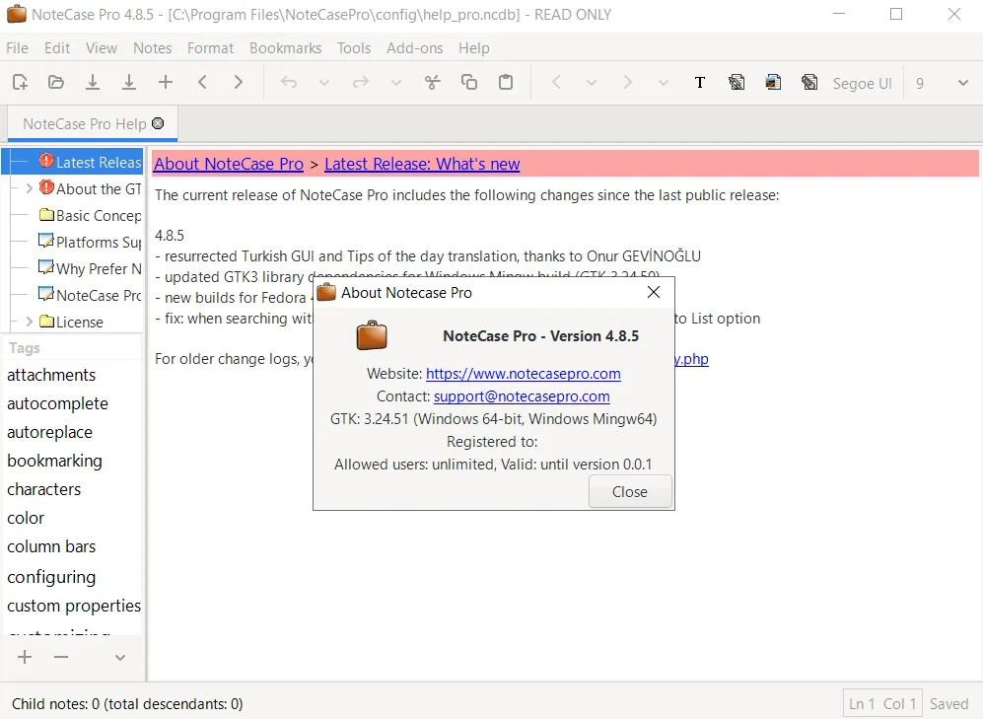Click the bookmarking tag
Viewport: 983px width, 719px height.
(x=54, y=462)
